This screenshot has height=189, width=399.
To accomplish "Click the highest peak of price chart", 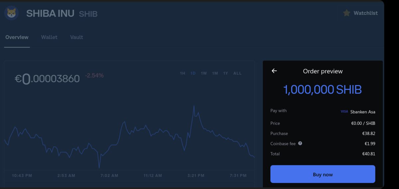I will (194, 106).
